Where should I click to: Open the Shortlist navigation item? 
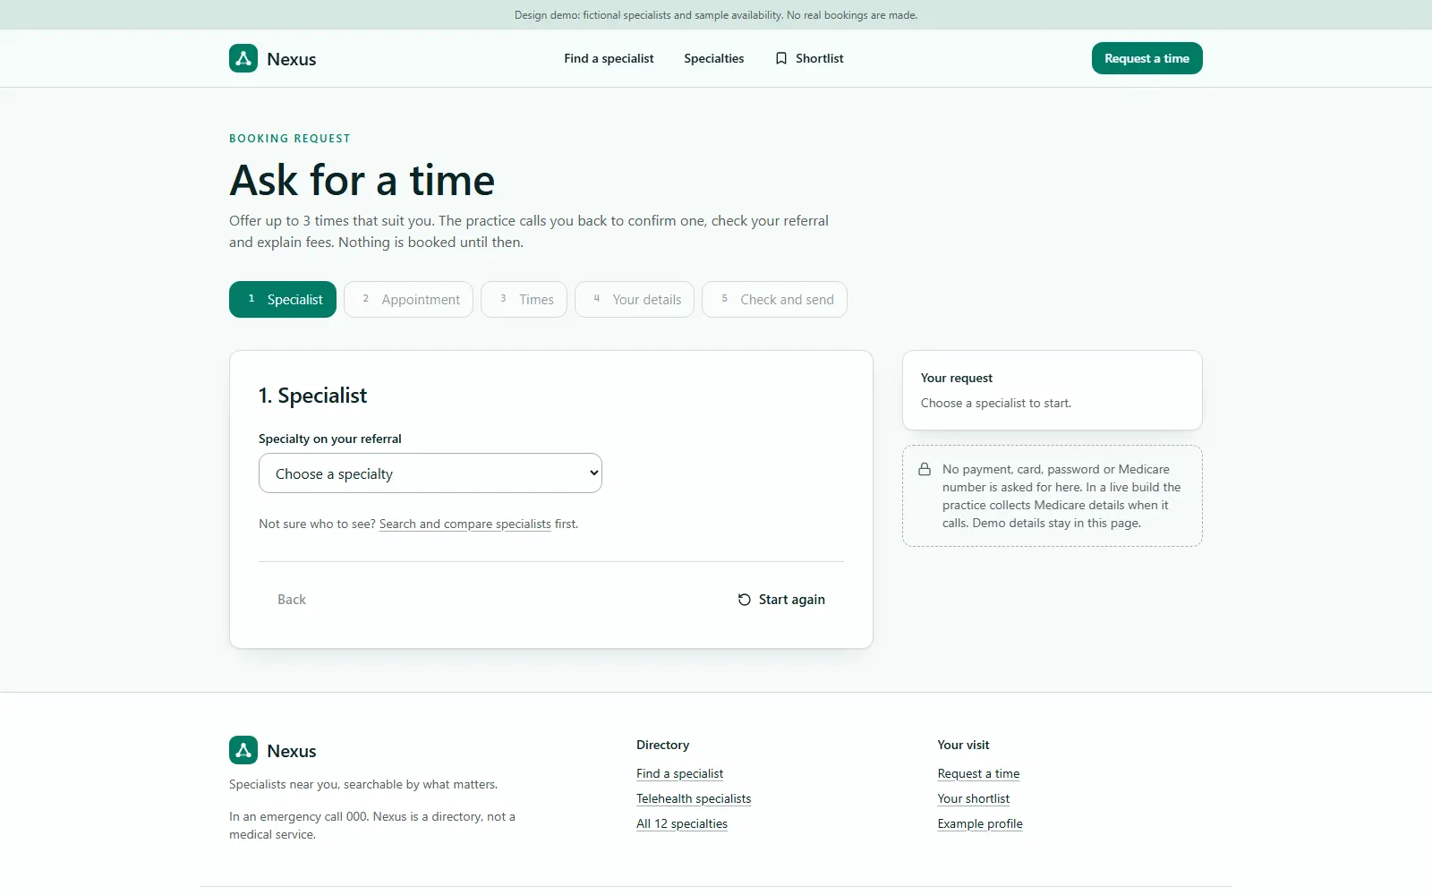810,58
